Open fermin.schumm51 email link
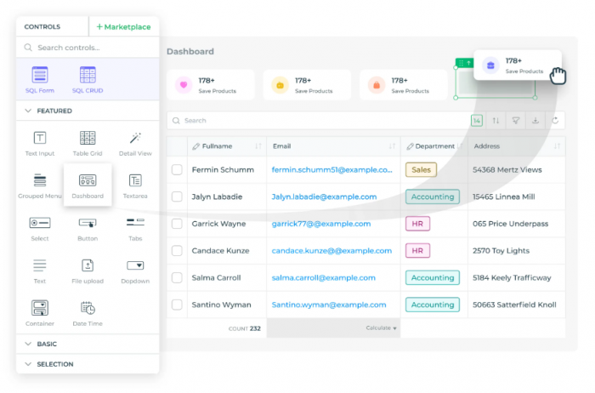This screenshot has width=595, height=393. pos(331,170)
